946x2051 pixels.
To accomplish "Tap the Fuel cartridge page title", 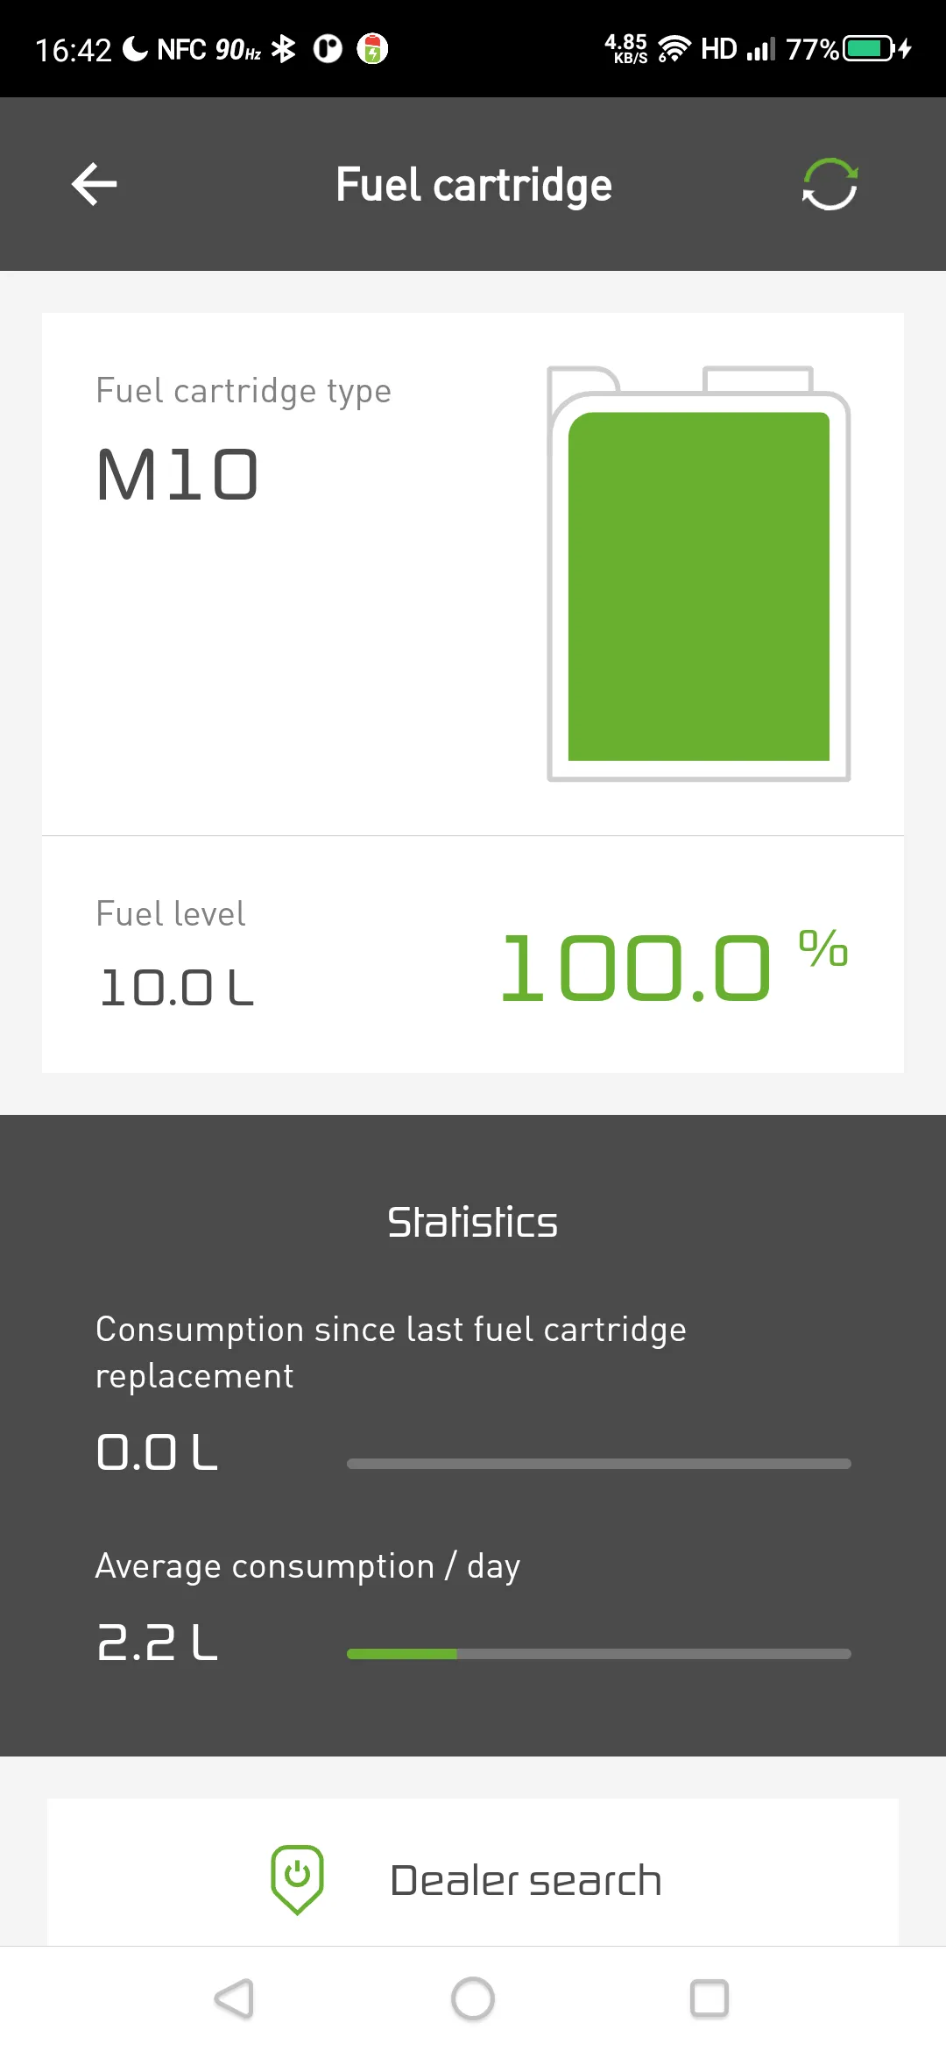I will [473, 185].
